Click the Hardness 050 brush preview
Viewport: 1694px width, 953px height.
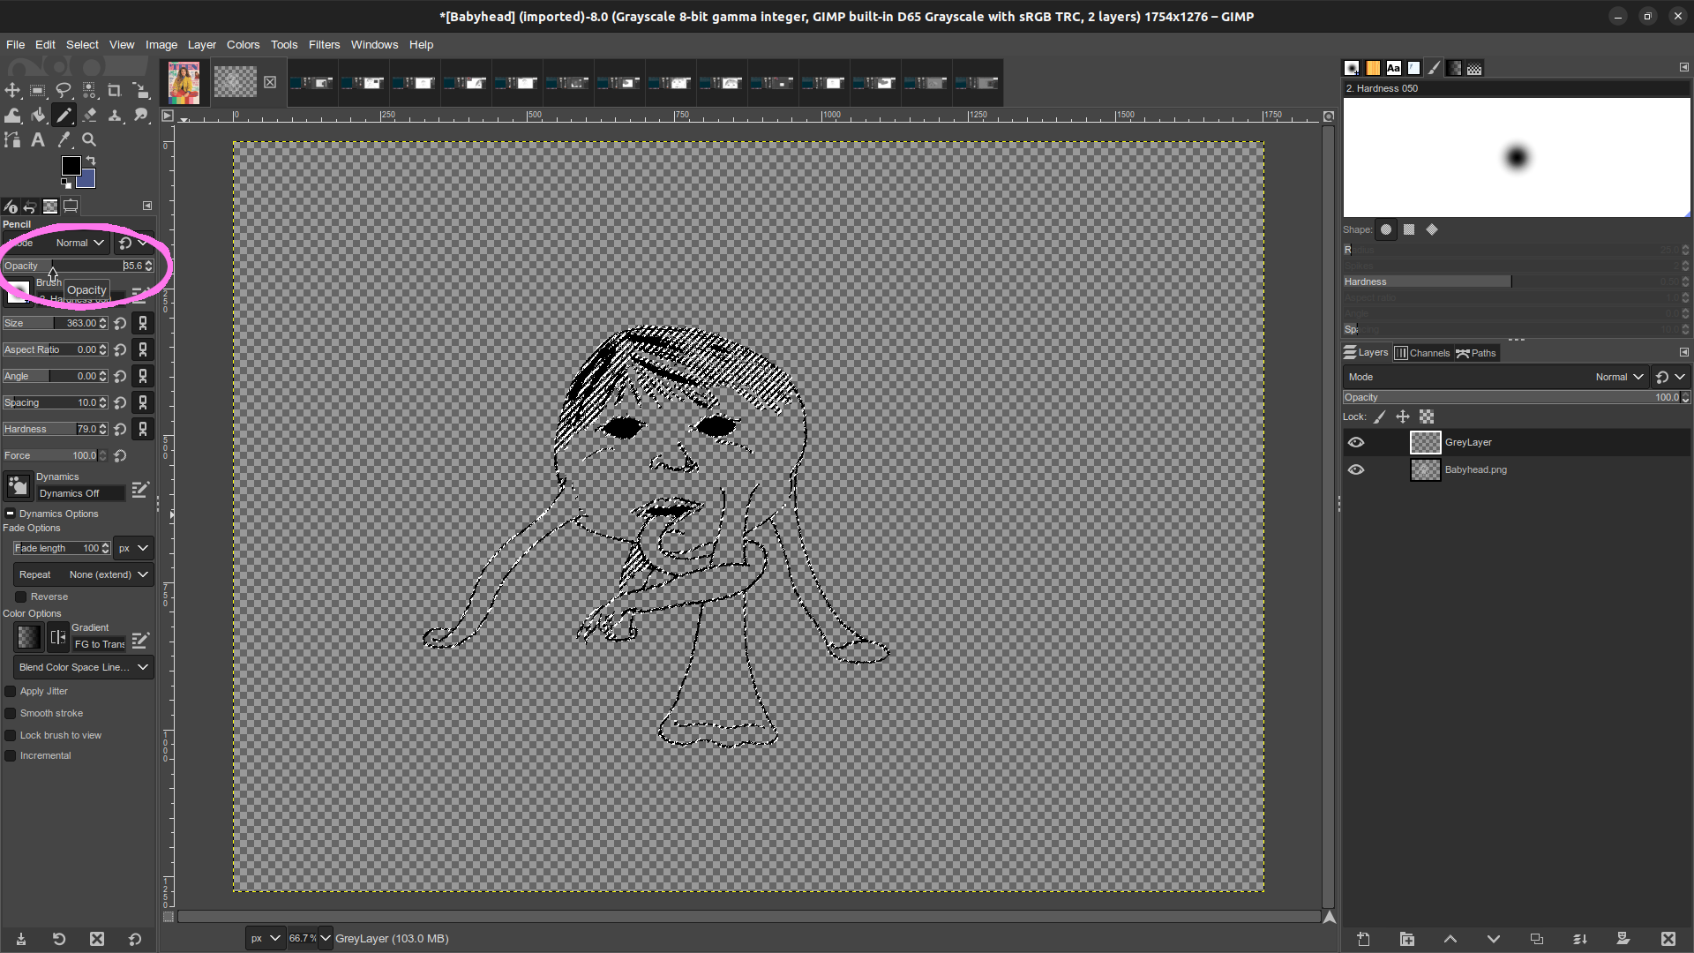[x=1516, y=157]
